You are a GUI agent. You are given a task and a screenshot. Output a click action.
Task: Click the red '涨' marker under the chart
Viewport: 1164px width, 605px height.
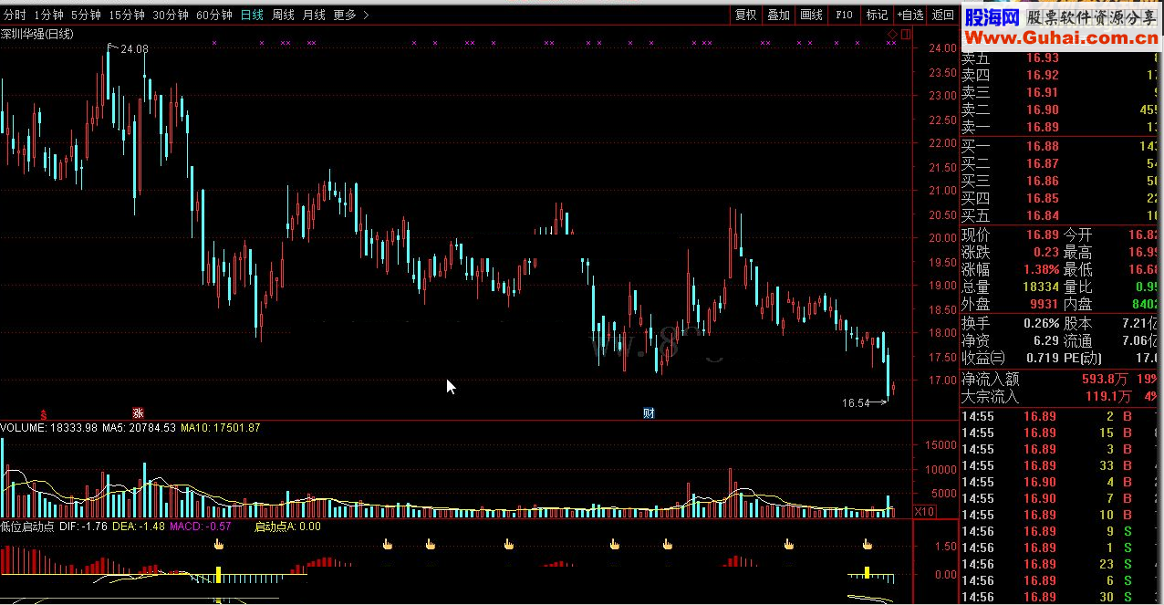tap(138, 412)
